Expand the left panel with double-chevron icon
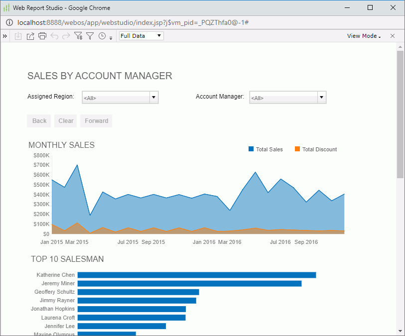405x336 pixels. tap(5, 36)
